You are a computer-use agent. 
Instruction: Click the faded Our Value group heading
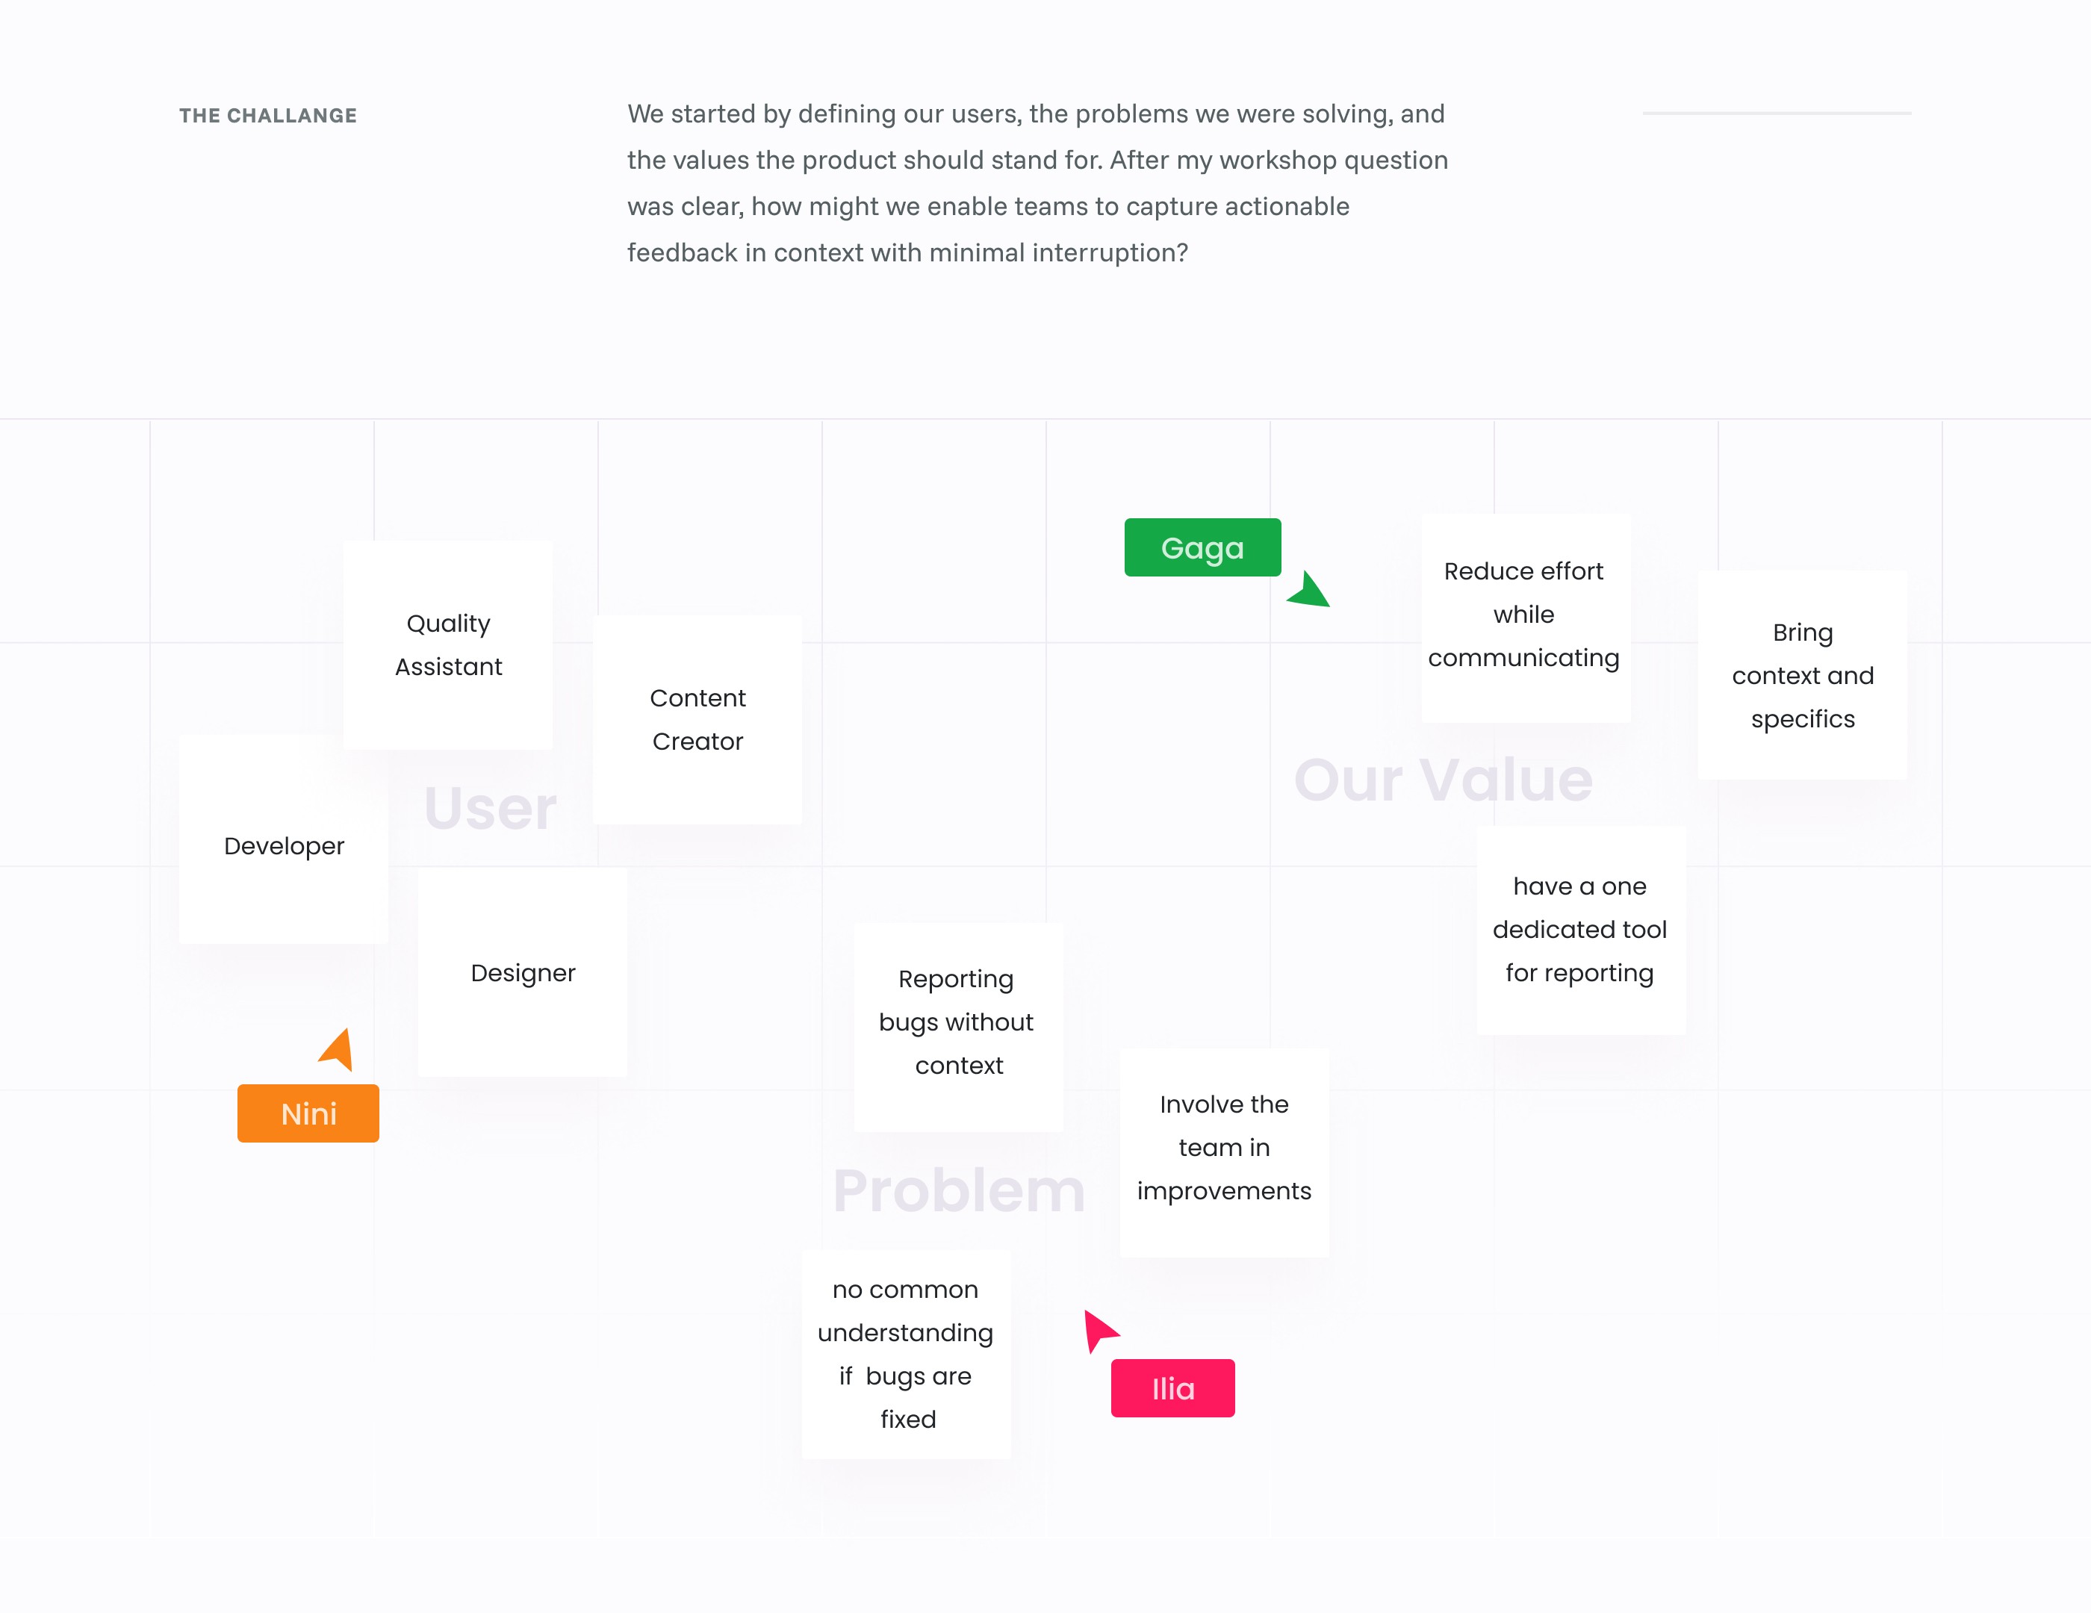(1444, 779)
